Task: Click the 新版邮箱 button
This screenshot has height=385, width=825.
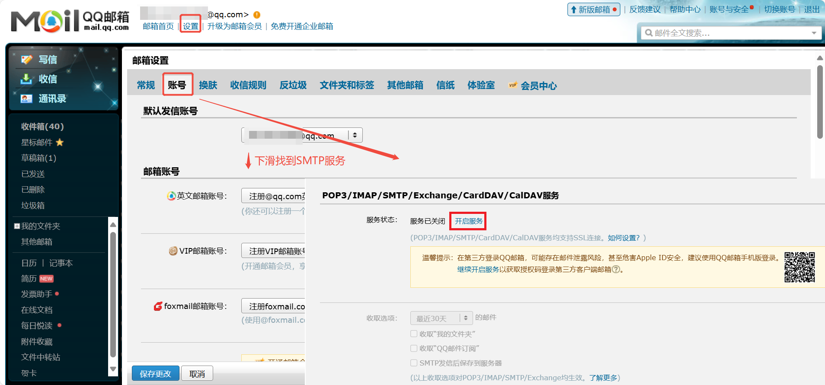Action: [594, 10]
